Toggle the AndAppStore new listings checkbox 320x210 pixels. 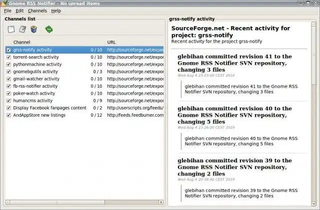tap(8, 115)
